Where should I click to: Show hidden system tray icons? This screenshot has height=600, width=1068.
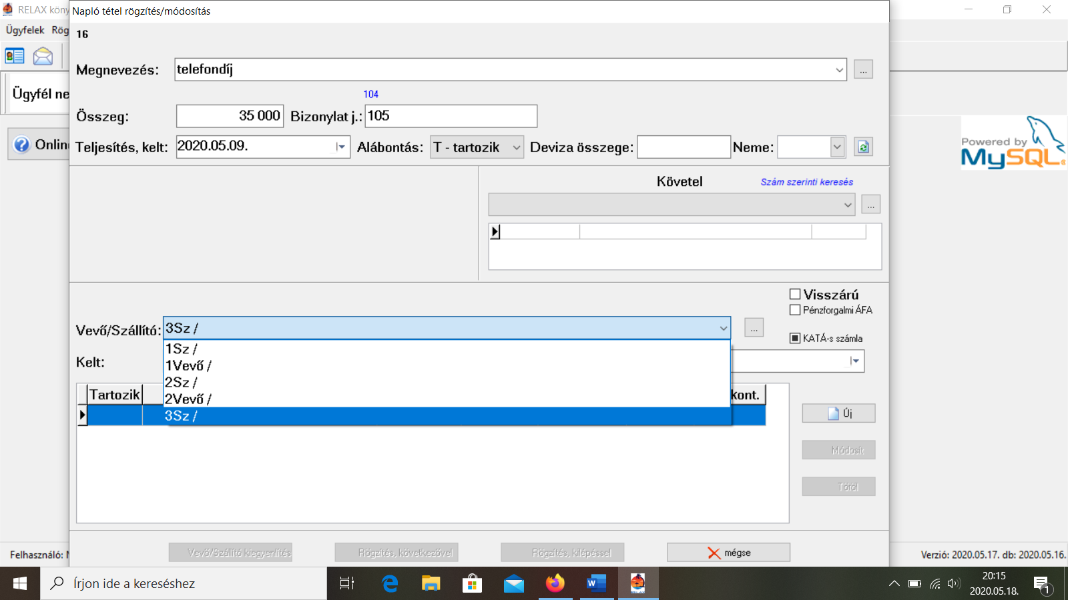(x=894, y=583)
